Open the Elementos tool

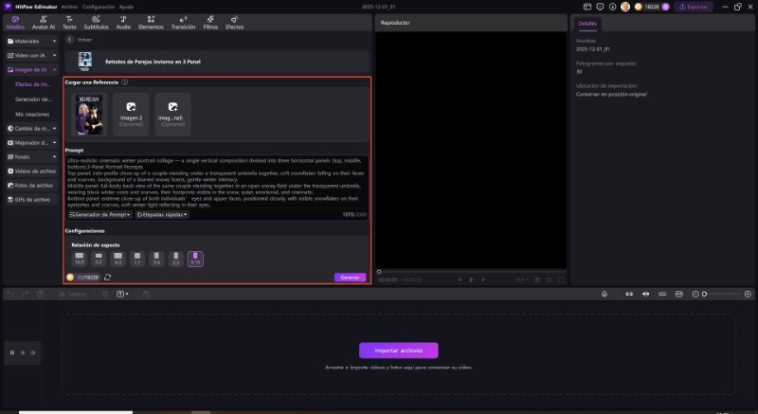coord(151,23)
